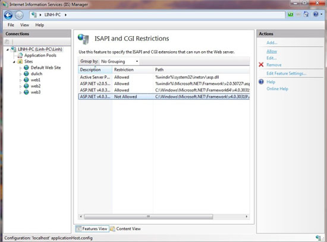The image size is (327, 242).
Task: Click the Connections toolbar connect icon
Action: click(7, 42)
